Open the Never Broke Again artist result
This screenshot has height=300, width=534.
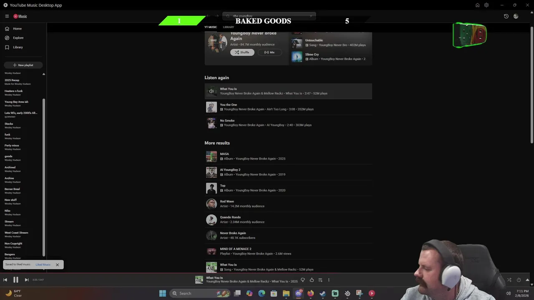[288, 235]
